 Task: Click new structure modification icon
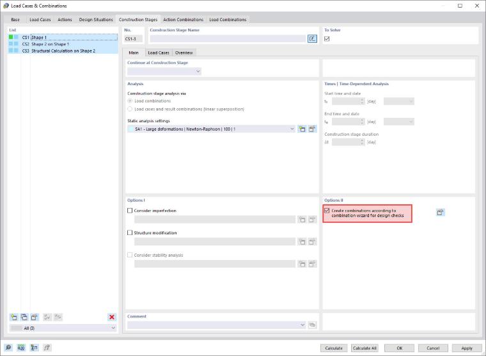click(302, 242)
